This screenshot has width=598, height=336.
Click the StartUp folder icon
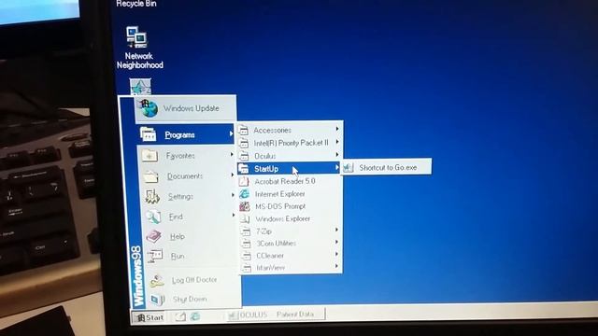(244, 169)
